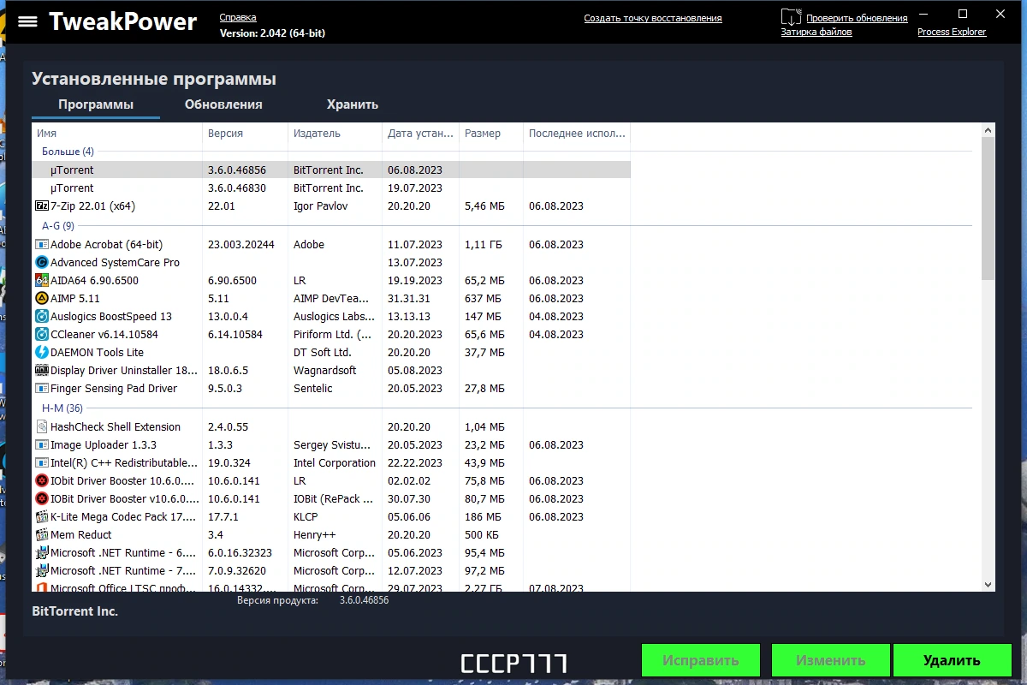
Task: Click the HashCheck Shell Extension icon
Action: [42, 427]
